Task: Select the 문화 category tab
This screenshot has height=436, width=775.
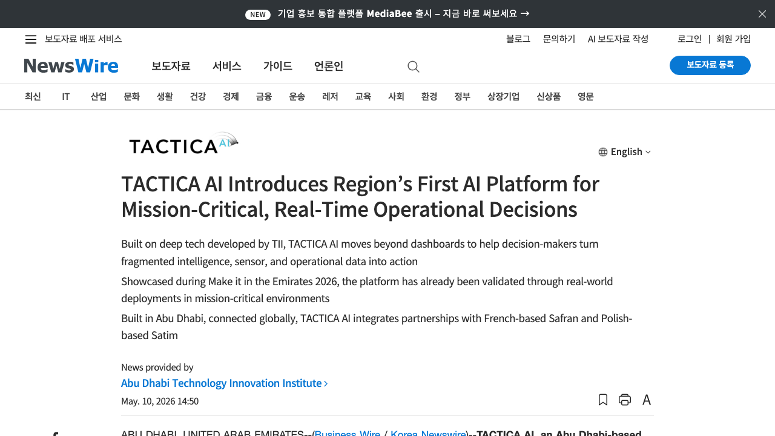Action: (131, 96)
